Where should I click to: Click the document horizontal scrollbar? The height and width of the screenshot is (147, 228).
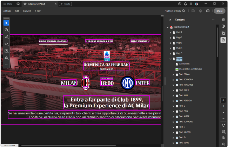(68, 145)
